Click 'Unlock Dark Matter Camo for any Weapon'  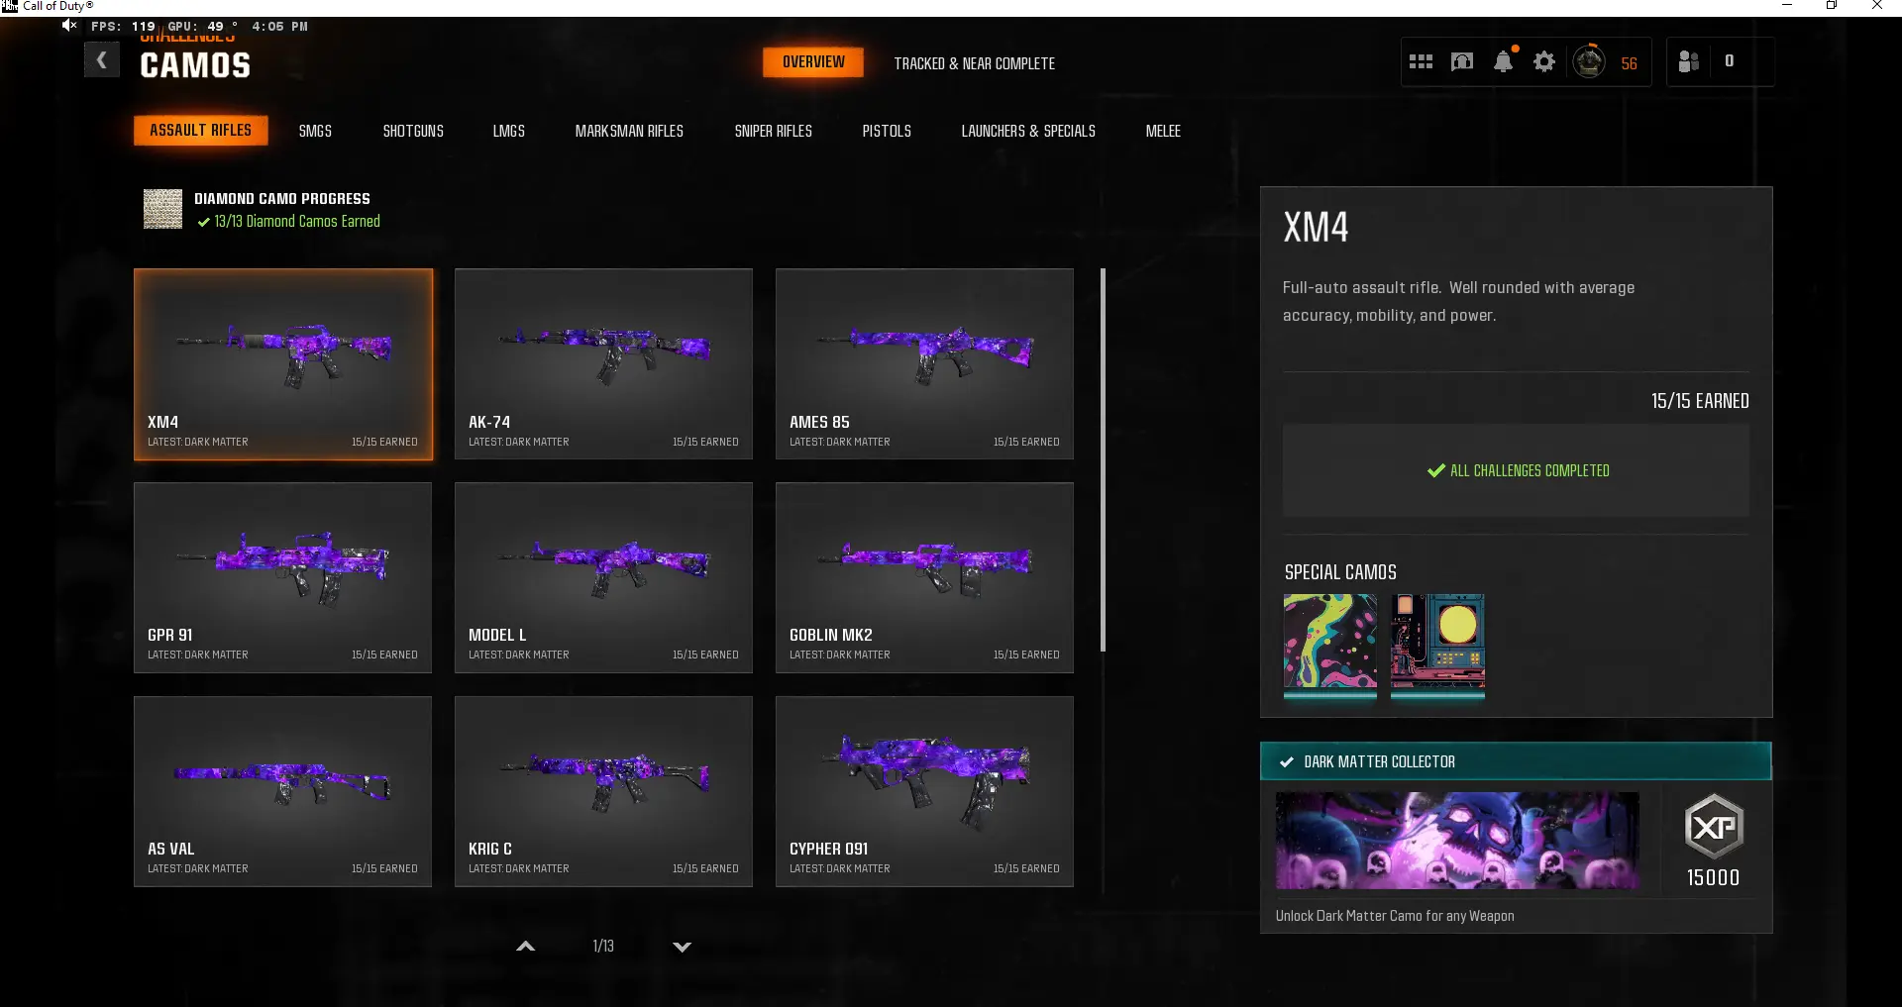[1395, 916]
